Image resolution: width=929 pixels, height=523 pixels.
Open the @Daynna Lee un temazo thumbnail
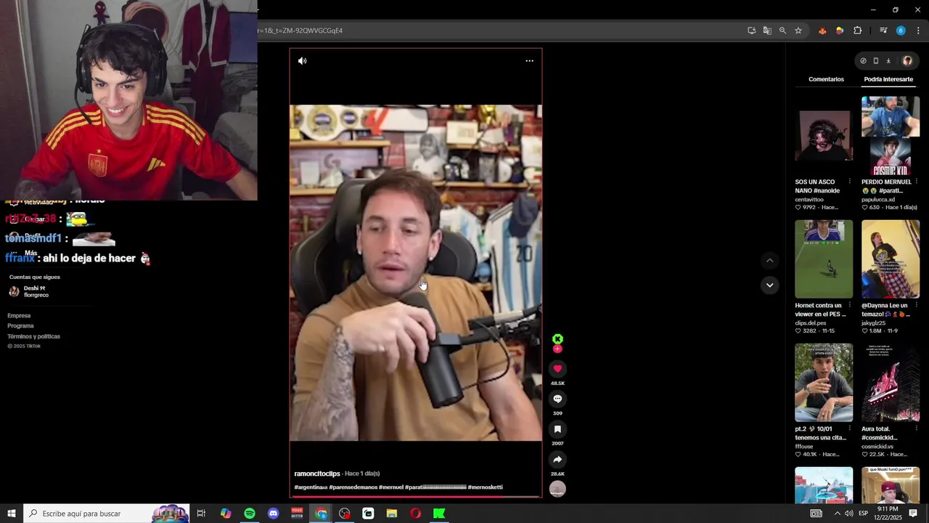tap(891, 259)
